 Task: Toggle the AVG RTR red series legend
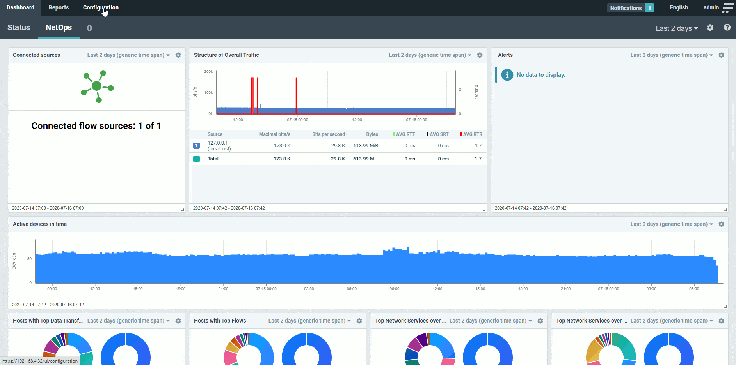471,134
